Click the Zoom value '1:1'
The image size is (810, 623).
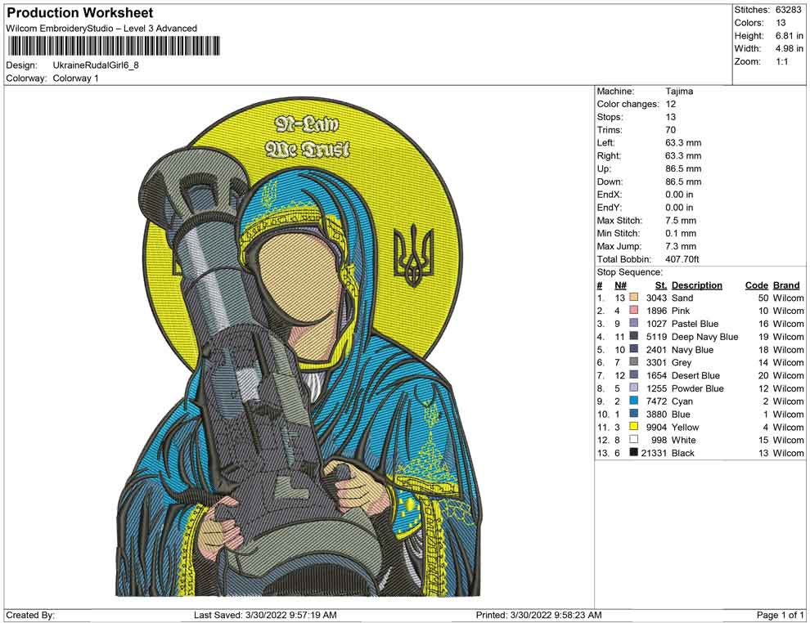tap(782, 61)
